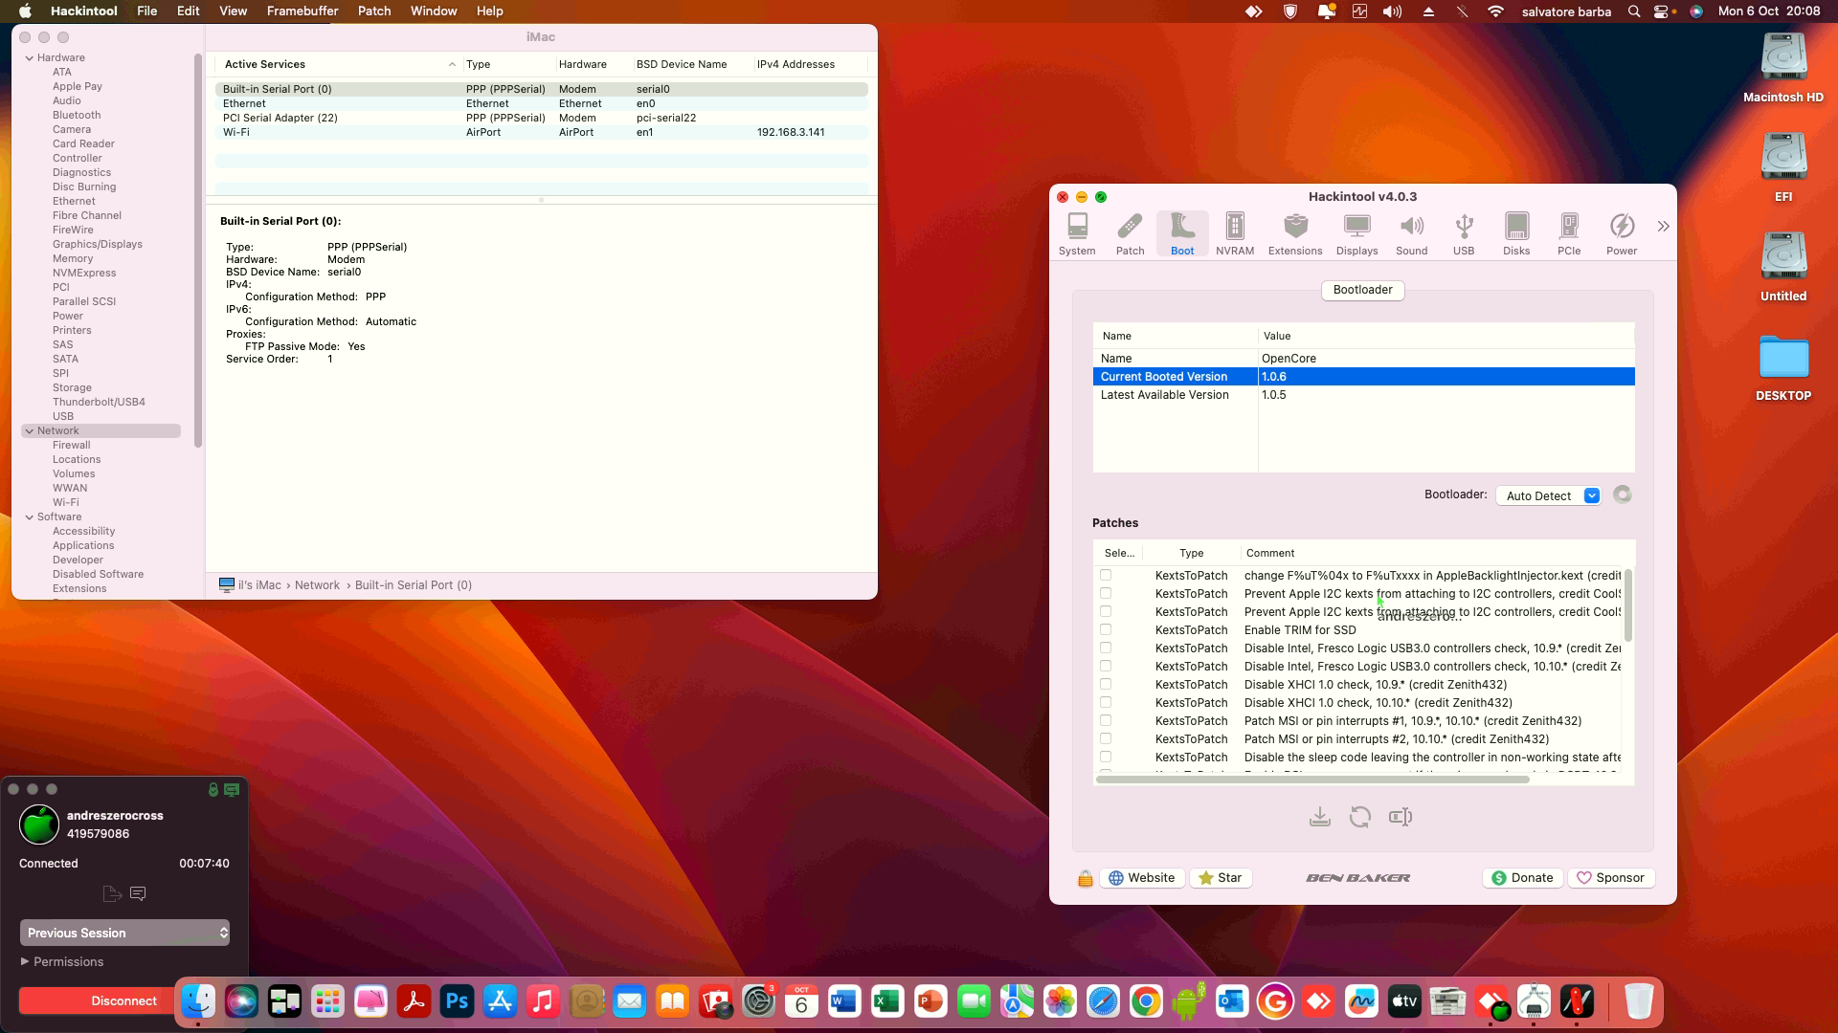Open the System tab in Hackintool
Screen dimensions: 1838x1033
(x=1077, y=234)
